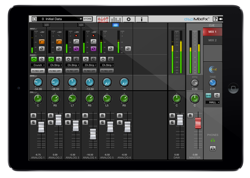Viewport: 250px width, 178px height.
Task: Open the new scene document icon
Action: point(34,19)
